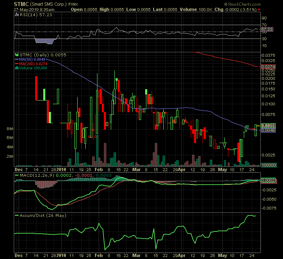This screenshot has width=283, height=259.
Task: Click the blue MA(50) legend line marker
Action: coord(17,59)
